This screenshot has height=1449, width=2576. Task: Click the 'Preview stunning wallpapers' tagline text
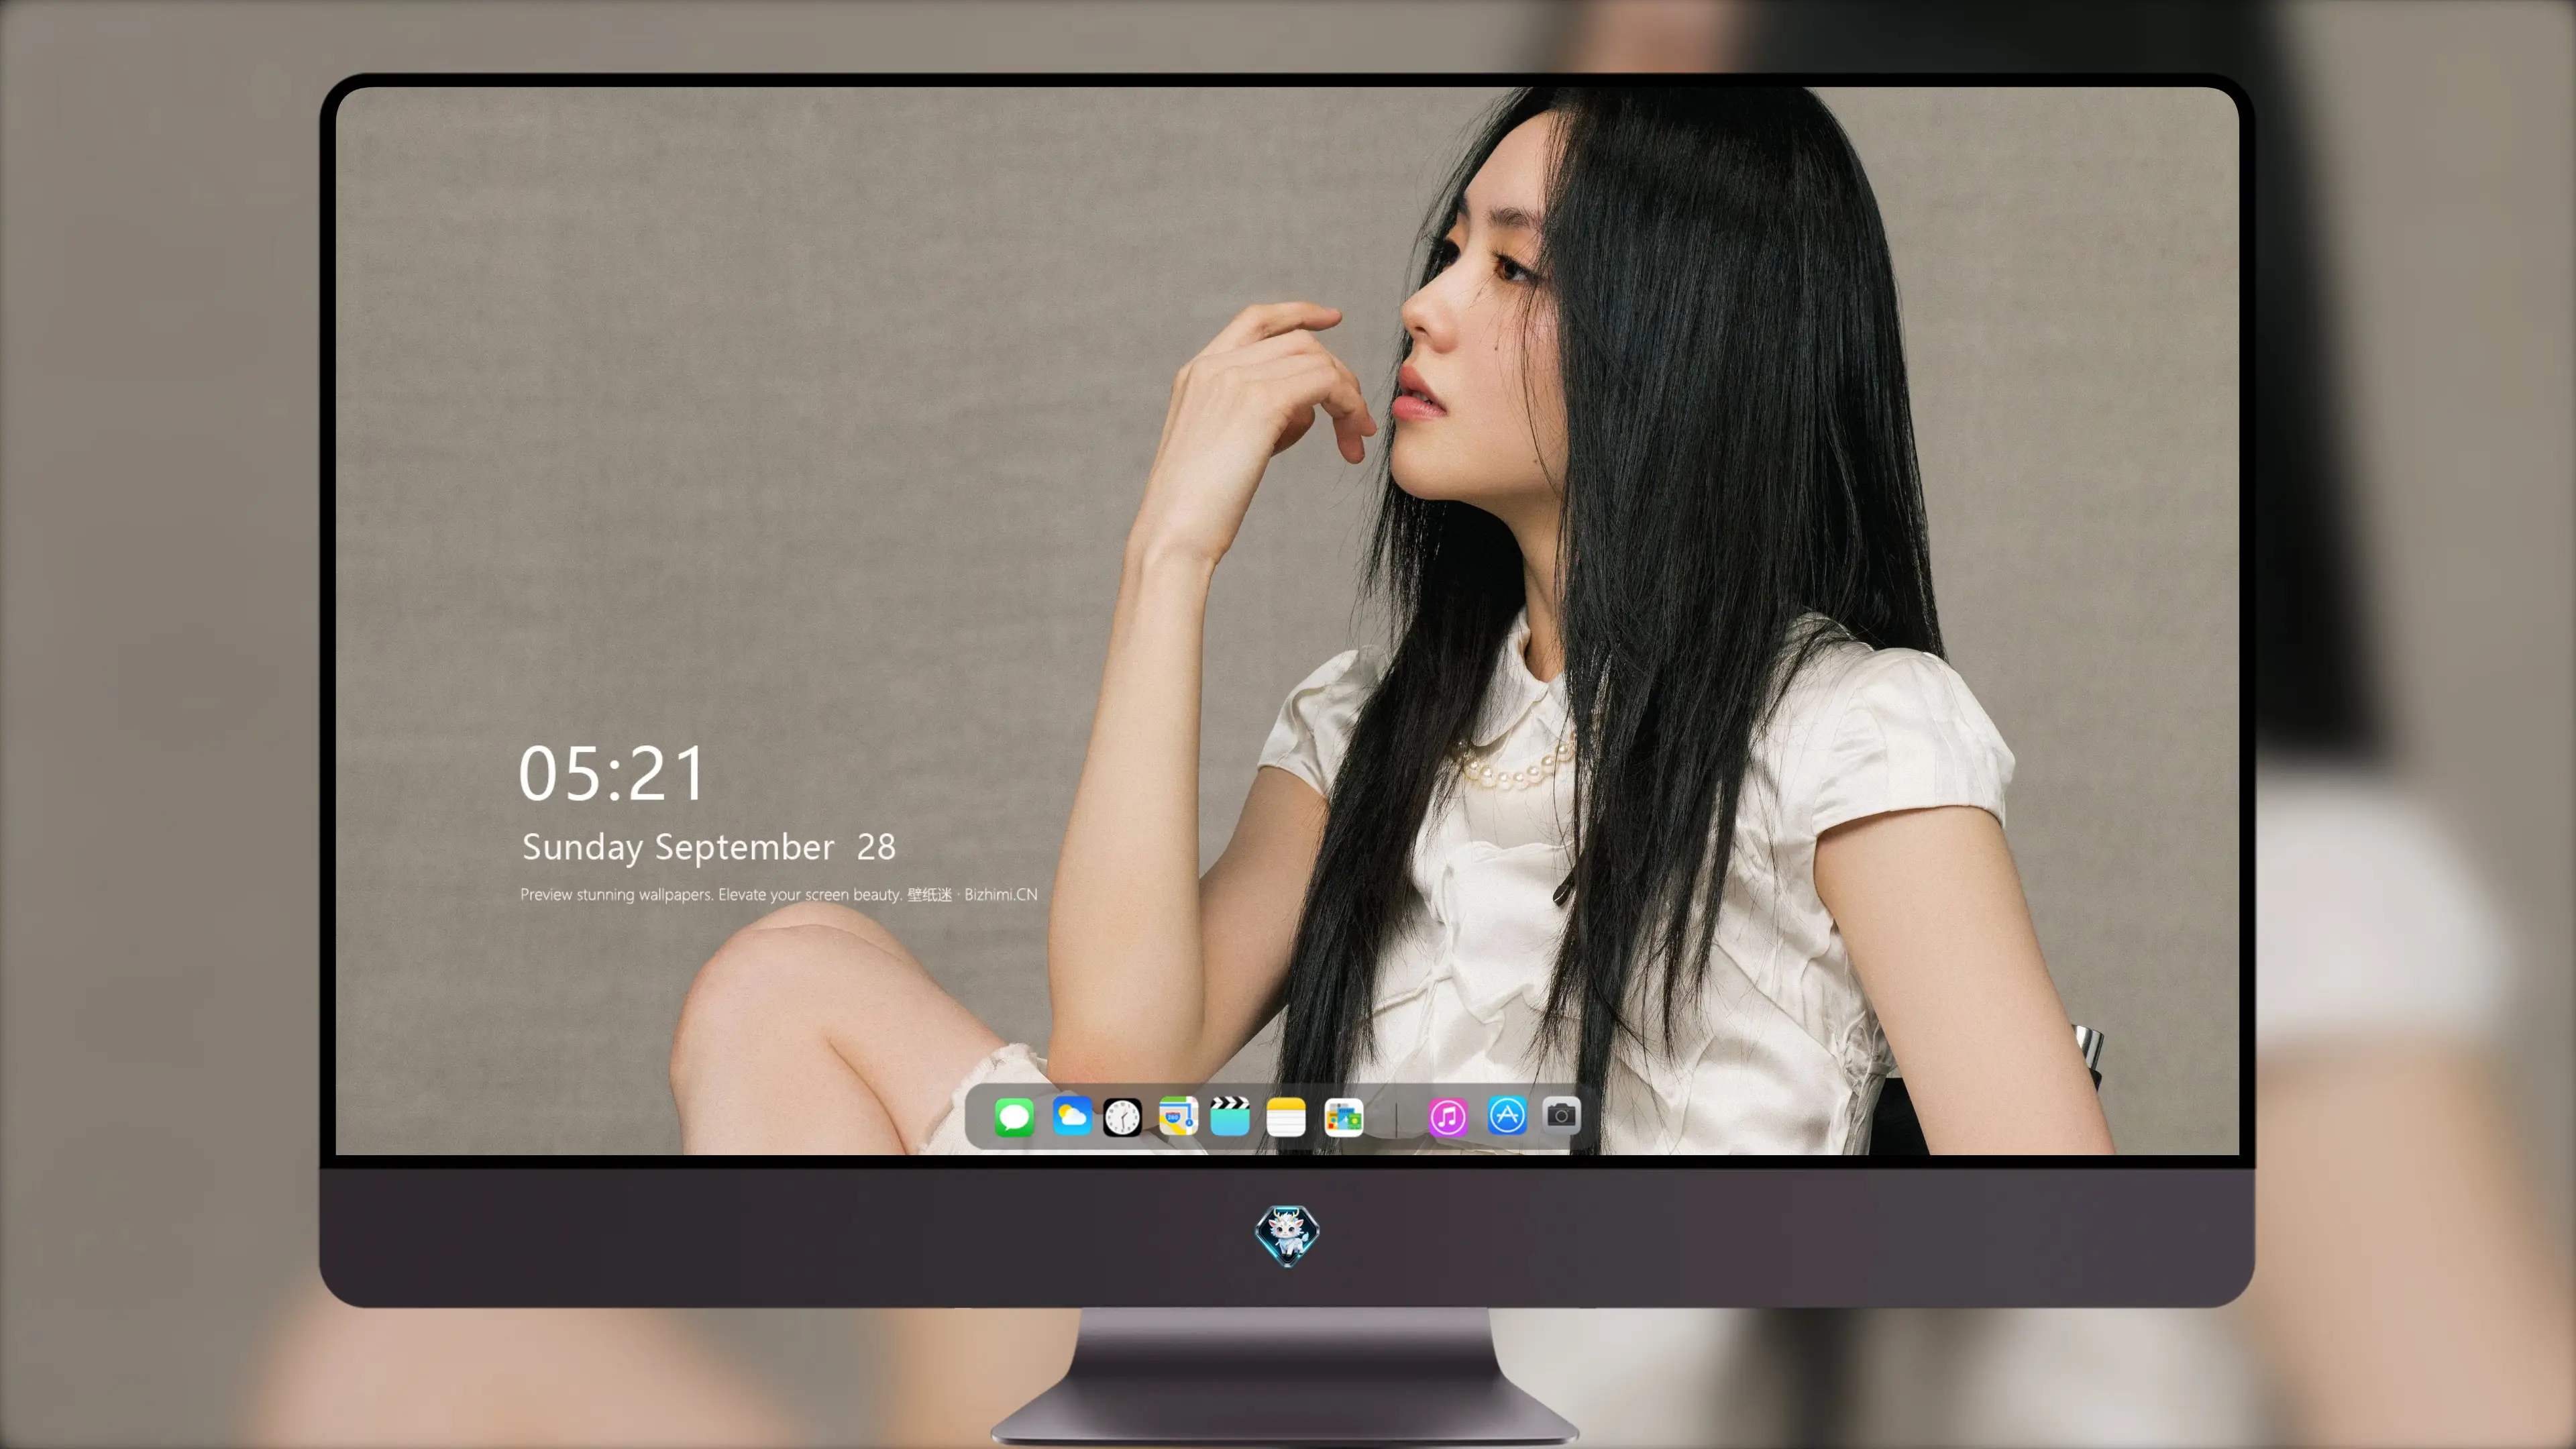[779, 894]
